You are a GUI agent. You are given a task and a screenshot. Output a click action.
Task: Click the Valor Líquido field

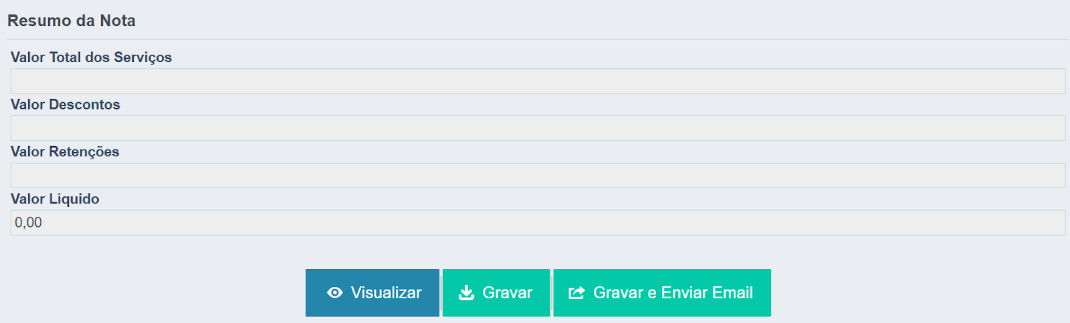tap(538, 223)
